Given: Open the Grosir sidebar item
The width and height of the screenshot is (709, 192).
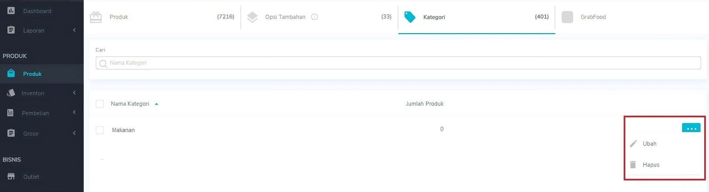Looking at the screenshot, I should tap(42, 133).
